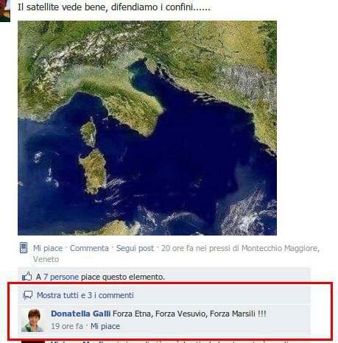
Task: Open the satellite image of Italy
Action: [147, 128]
